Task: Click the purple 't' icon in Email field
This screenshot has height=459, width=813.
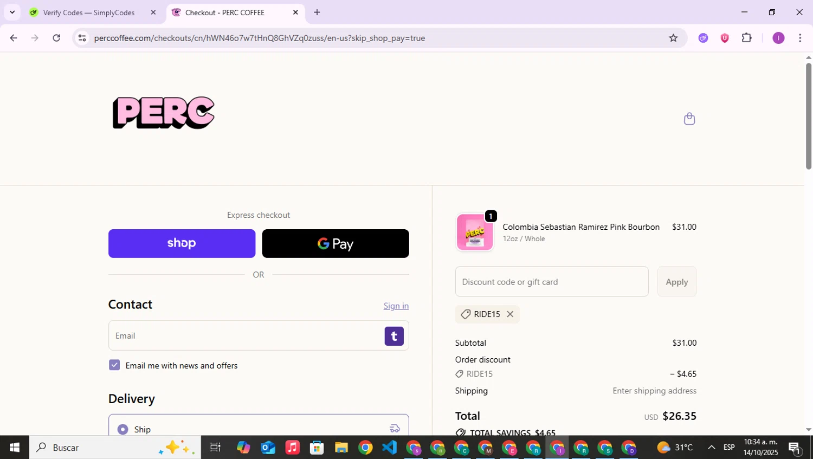Action: (394, 336)
